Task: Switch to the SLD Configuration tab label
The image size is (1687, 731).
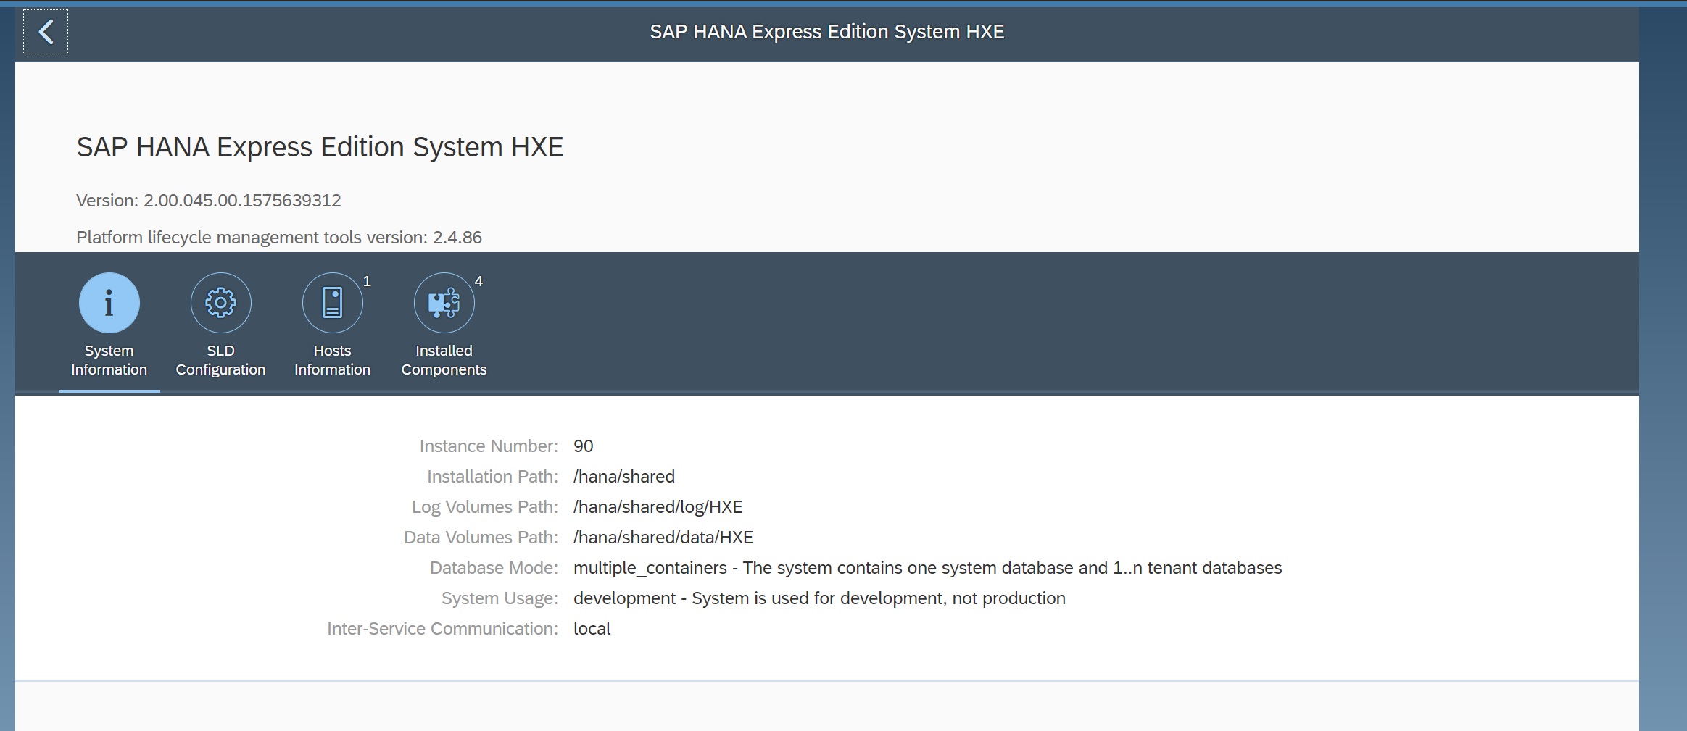Action: pyautogui.click(x=220, y=360)
